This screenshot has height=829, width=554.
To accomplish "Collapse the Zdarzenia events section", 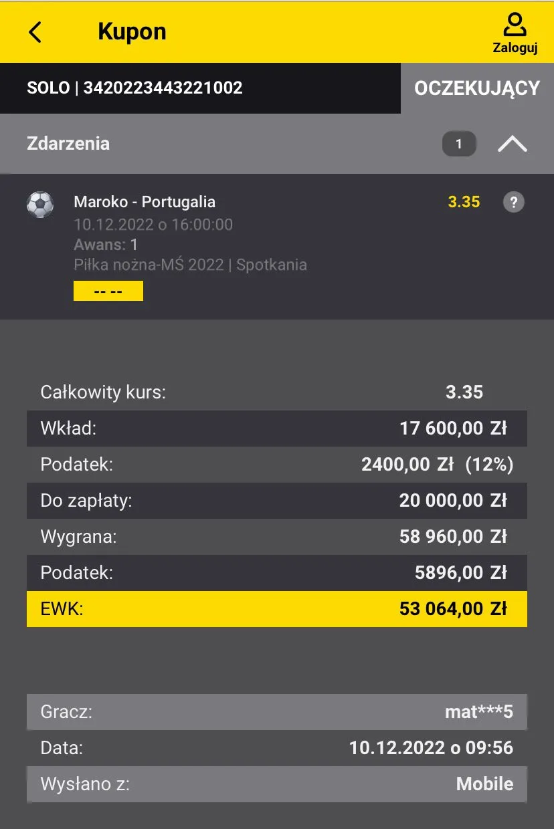I will pos(512,144).
